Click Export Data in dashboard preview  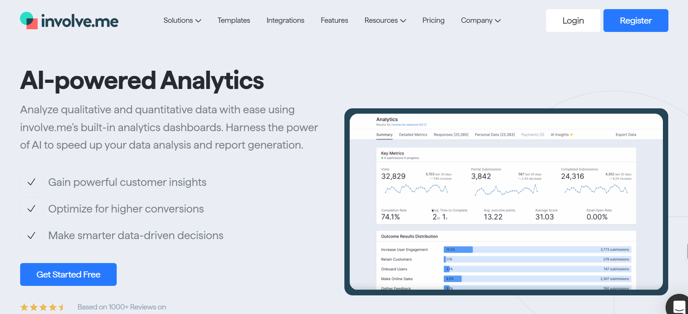[626, 135]
